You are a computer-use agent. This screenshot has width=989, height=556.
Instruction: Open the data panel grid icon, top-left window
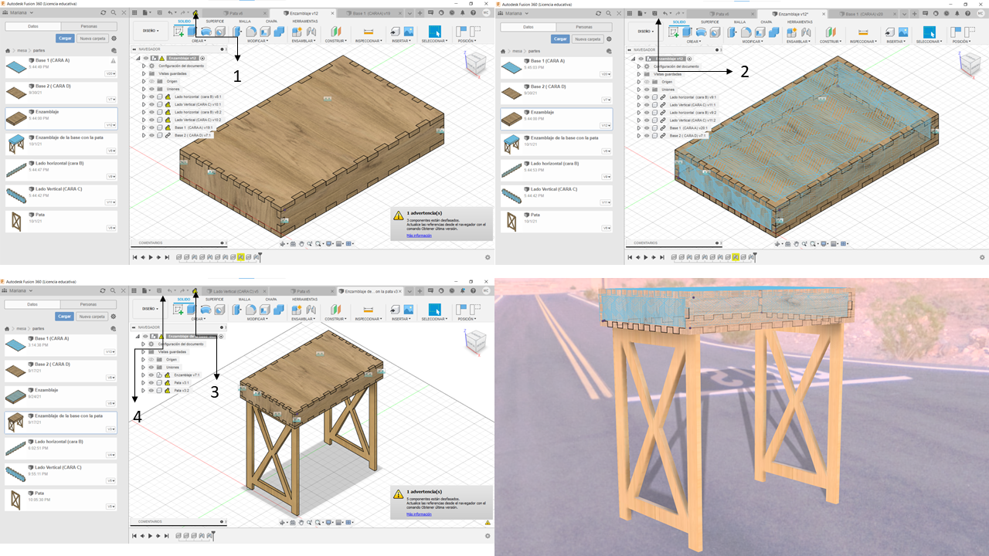coord(134,13)
